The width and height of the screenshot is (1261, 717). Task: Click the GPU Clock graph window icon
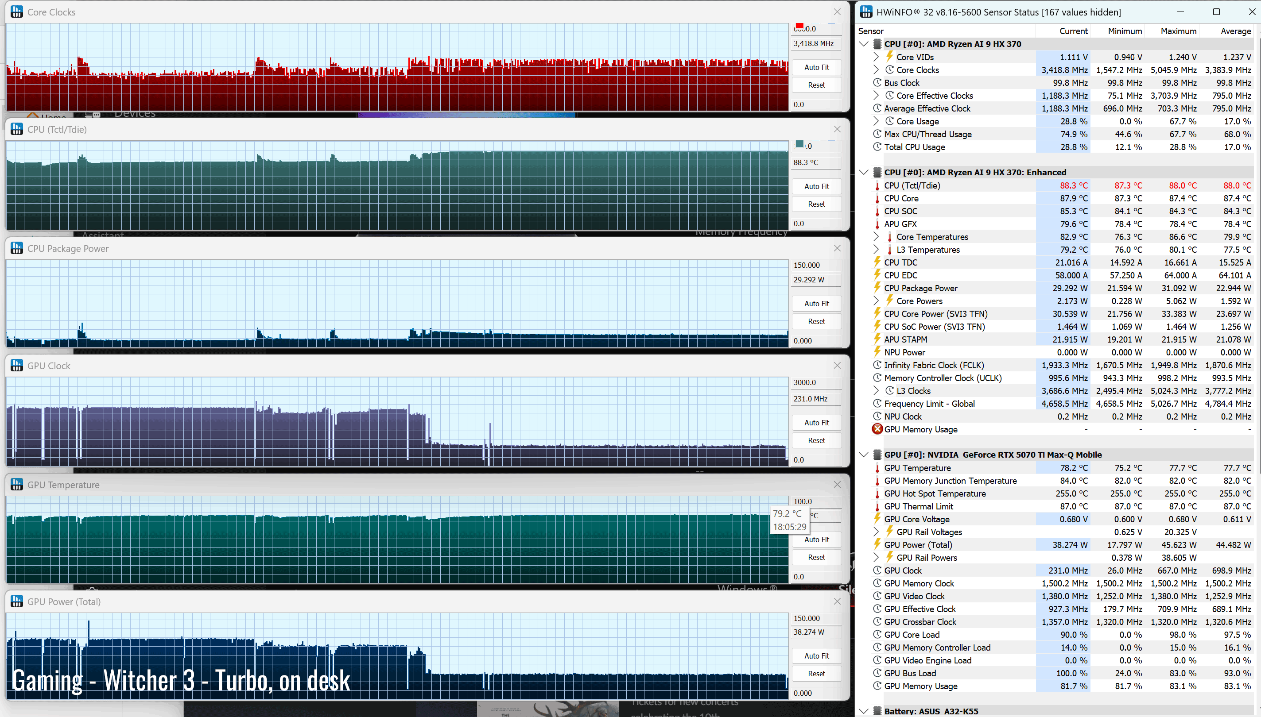coord(17,366)
